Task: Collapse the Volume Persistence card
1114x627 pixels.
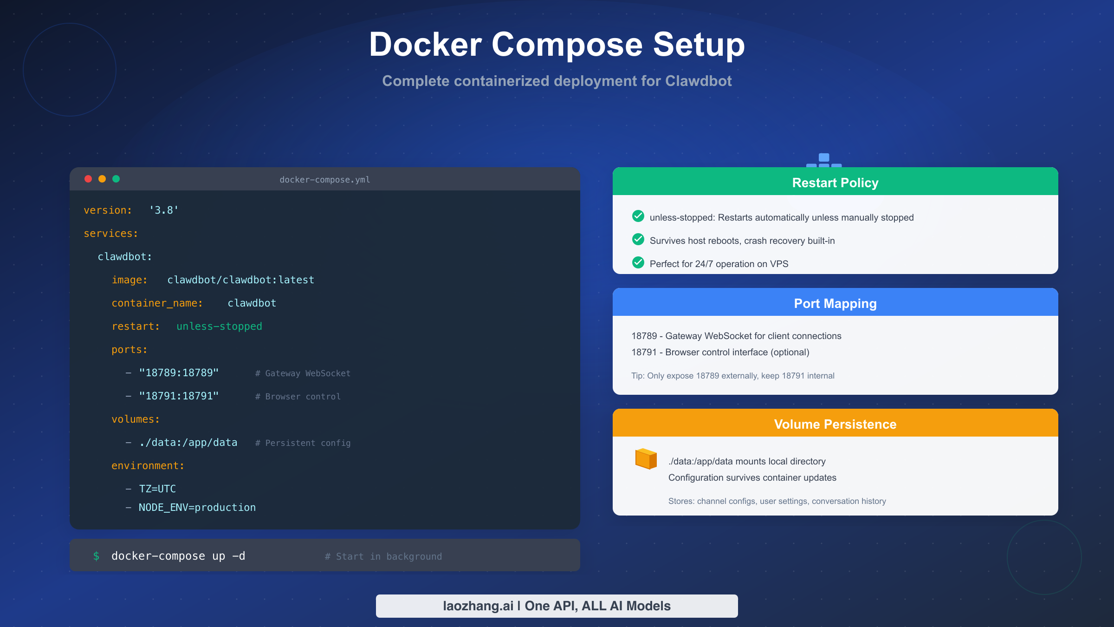Action: (835, 424)
